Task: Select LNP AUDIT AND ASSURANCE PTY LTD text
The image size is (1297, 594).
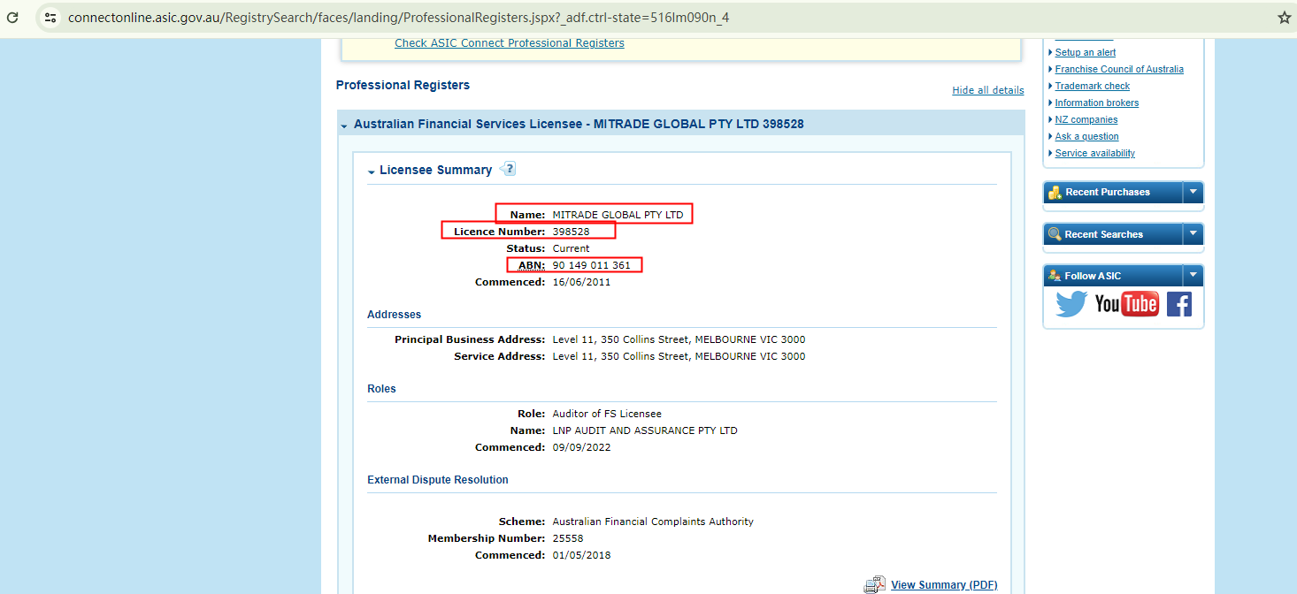Action: [x=645, y=430]
